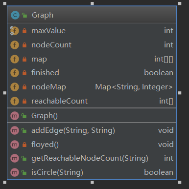Click the public visibility icon in Graph header
The image size is (189, 189).
click(x=24, y=15)
